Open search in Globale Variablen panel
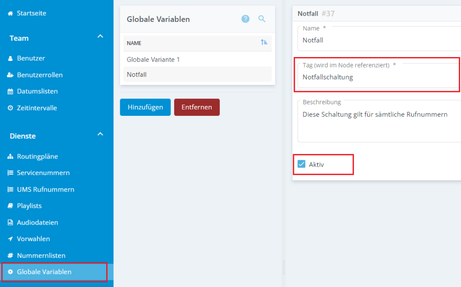The width and height of the screenshot is (461, 287). pos(262,19)
